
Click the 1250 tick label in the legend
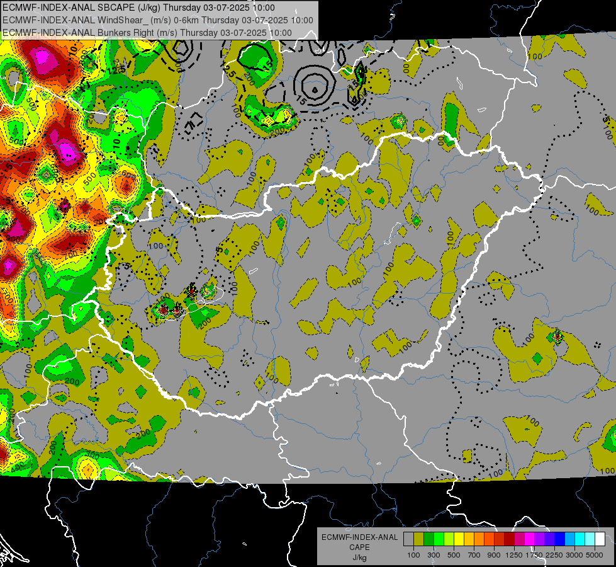[x=514, y=555]
